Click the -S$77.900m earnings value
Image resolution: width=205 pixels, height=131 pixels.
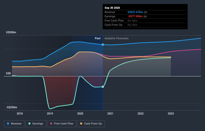[135, 16]
